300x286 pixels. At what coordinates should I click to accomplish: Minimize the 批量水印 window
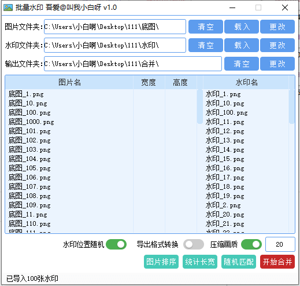click(x=232, y=8)
